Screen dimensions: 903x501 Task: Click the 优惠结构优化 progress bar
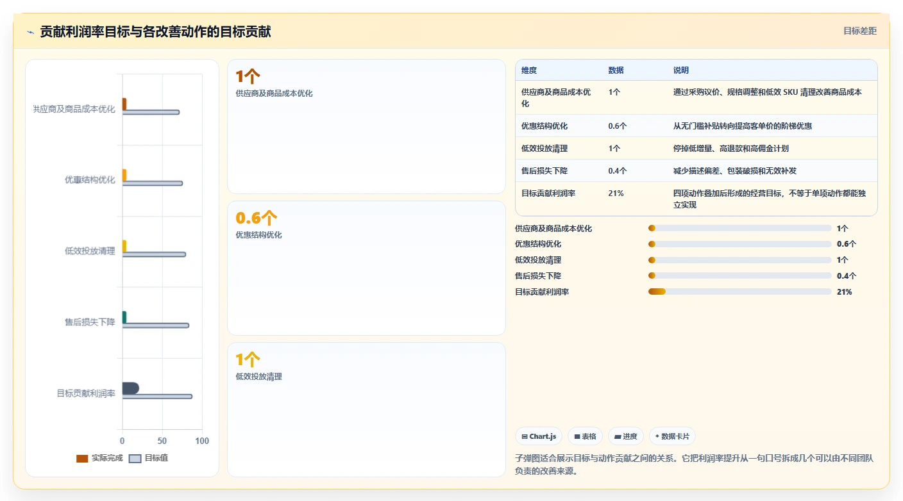point(740,244)
